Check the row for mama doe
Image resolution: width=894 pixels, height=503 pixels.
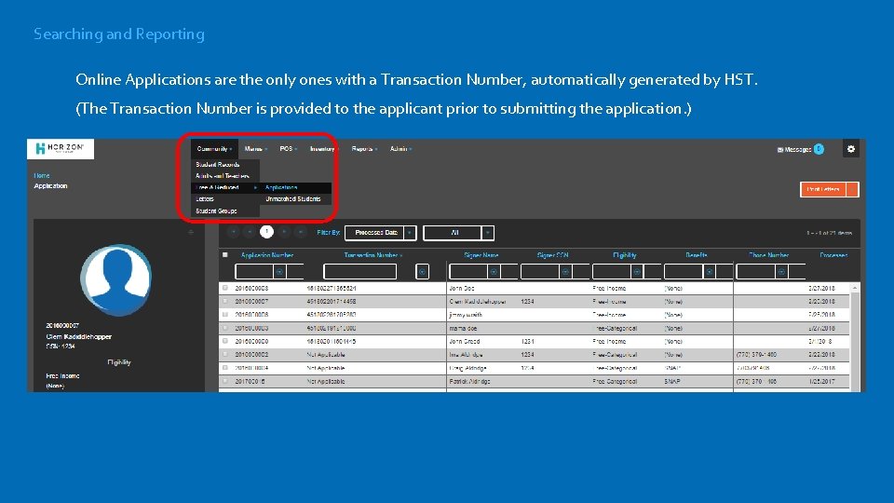[225, 328]
